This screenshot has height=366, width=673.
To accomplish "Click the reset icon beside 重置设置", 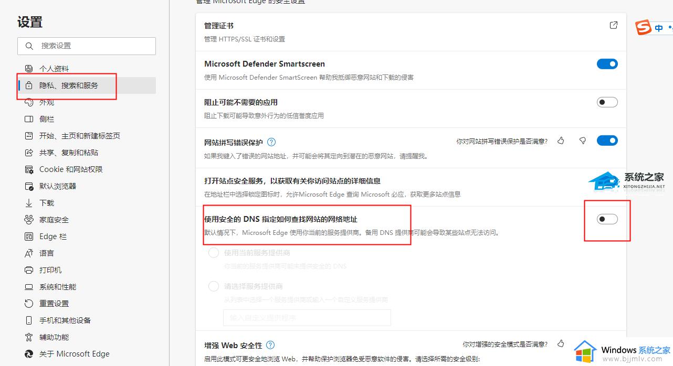I will [29, 304].
